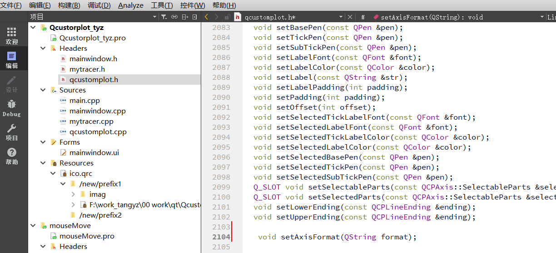Click the # preprocessor directives button

[363, 17]
